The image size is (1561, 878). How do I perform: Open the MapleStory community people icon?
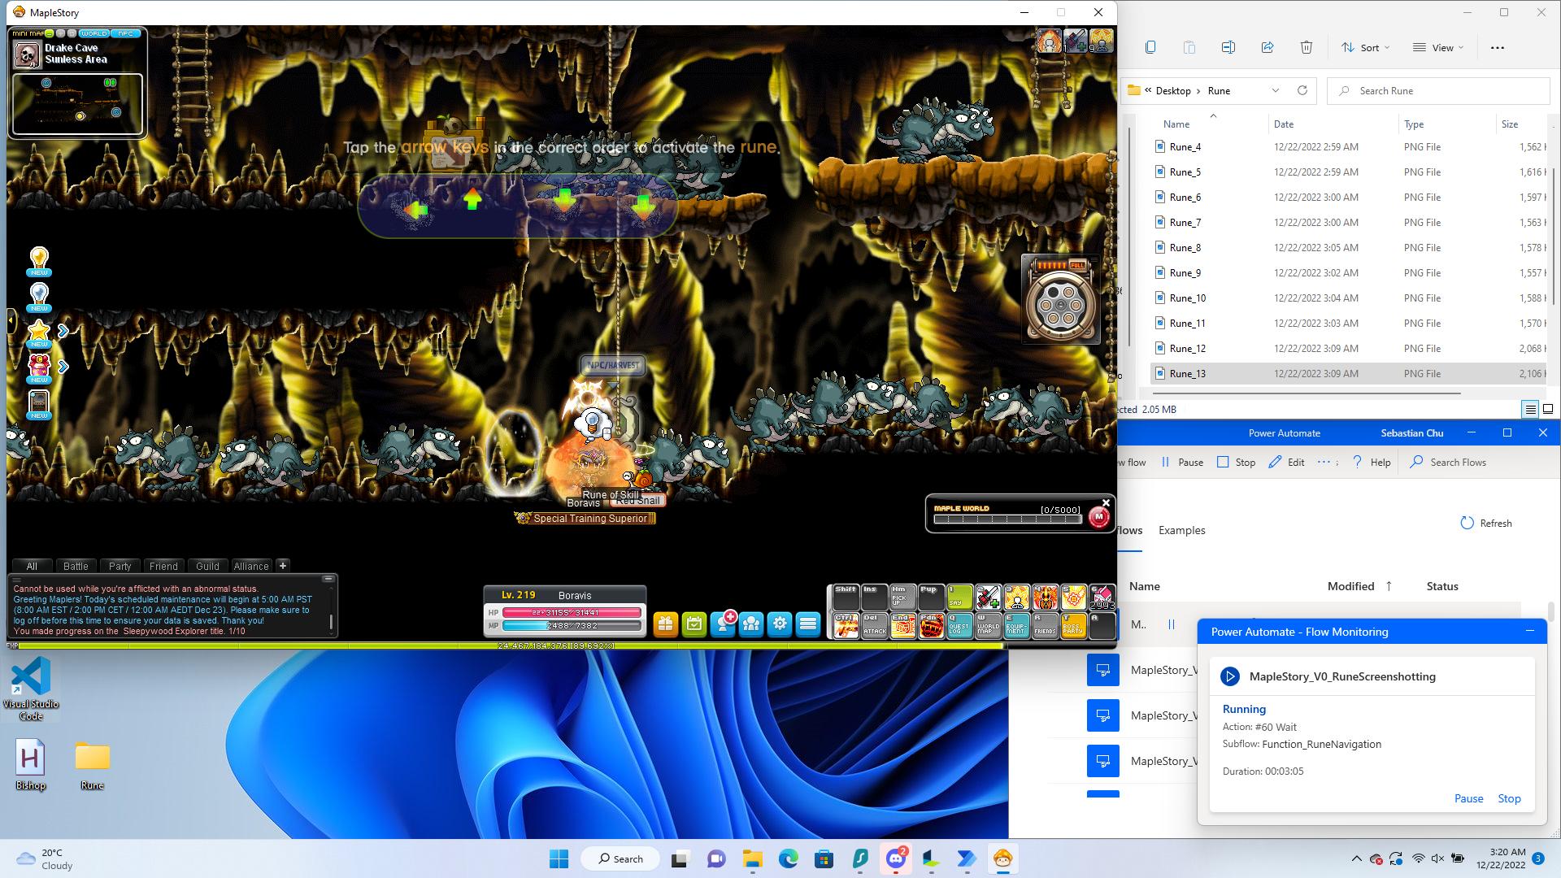[x=751, y=624]
